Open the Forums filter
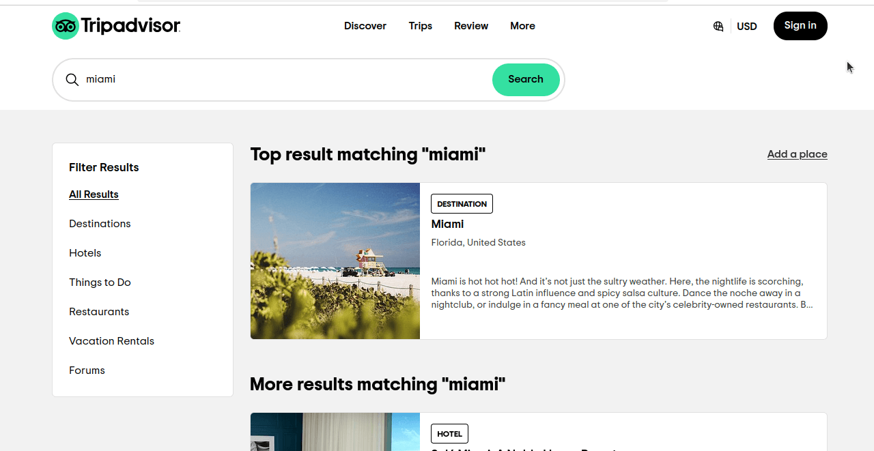The image size is (874, 451). coord(87,370)
